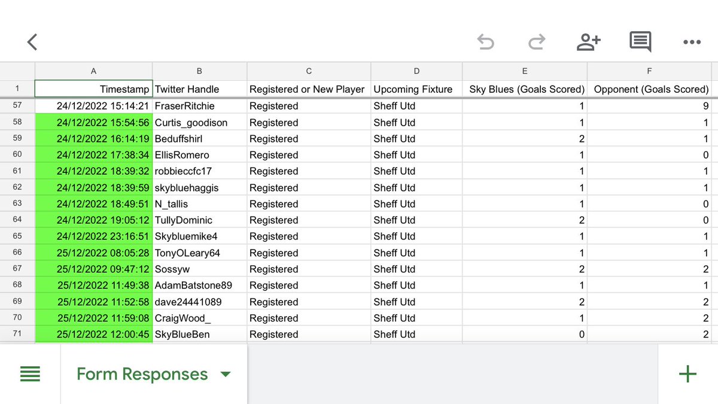Select Sky Blues score 0 in SkyBlueBen row
Viewport: 718px width, 404px height.
[x=525, y=334]
